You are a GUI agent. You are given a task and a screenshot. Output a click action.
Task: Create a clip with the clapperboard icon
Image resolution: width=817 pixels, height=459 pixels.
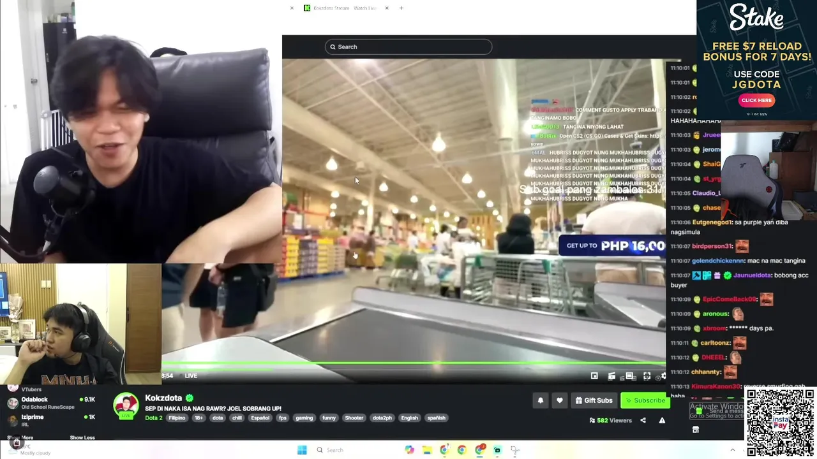tap(611, 376)
